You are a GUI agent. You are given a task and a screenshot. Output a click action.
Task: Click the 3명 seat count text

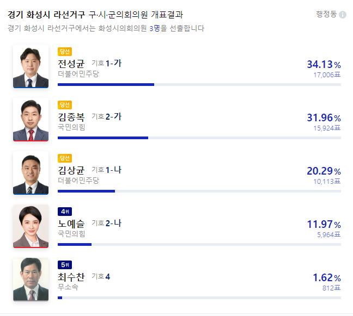pos(155,28)
